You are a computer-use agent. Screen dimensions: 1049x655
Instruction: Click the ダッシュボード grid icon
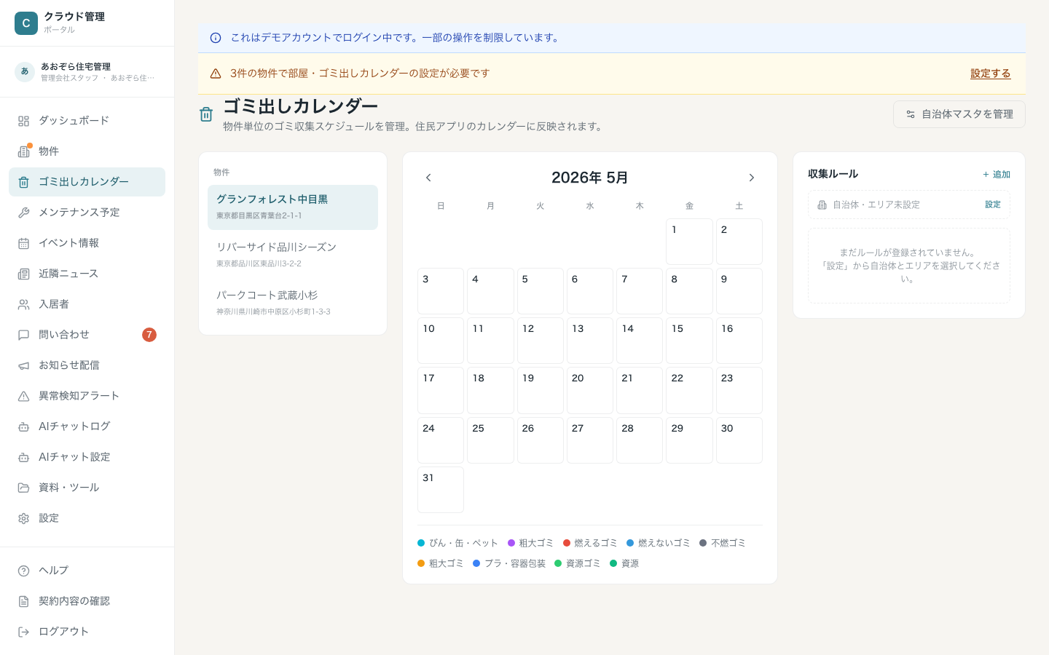pos(23,121)
